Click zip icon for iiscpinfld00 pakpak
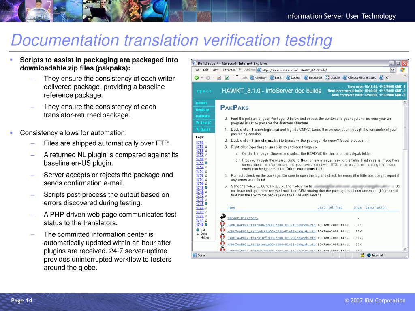Image resolution: width=415 pixels, height=311 pixels. tap(222, 236)
